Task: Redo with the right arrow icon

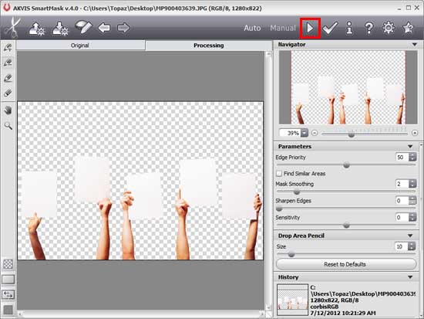Action: pos(123,28)
